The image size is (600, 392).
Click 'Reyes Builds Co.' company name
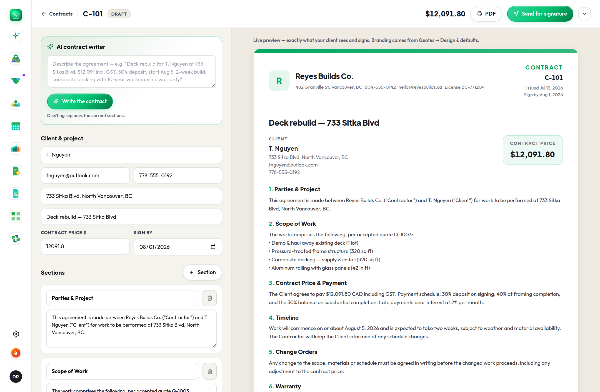(324, 76)
